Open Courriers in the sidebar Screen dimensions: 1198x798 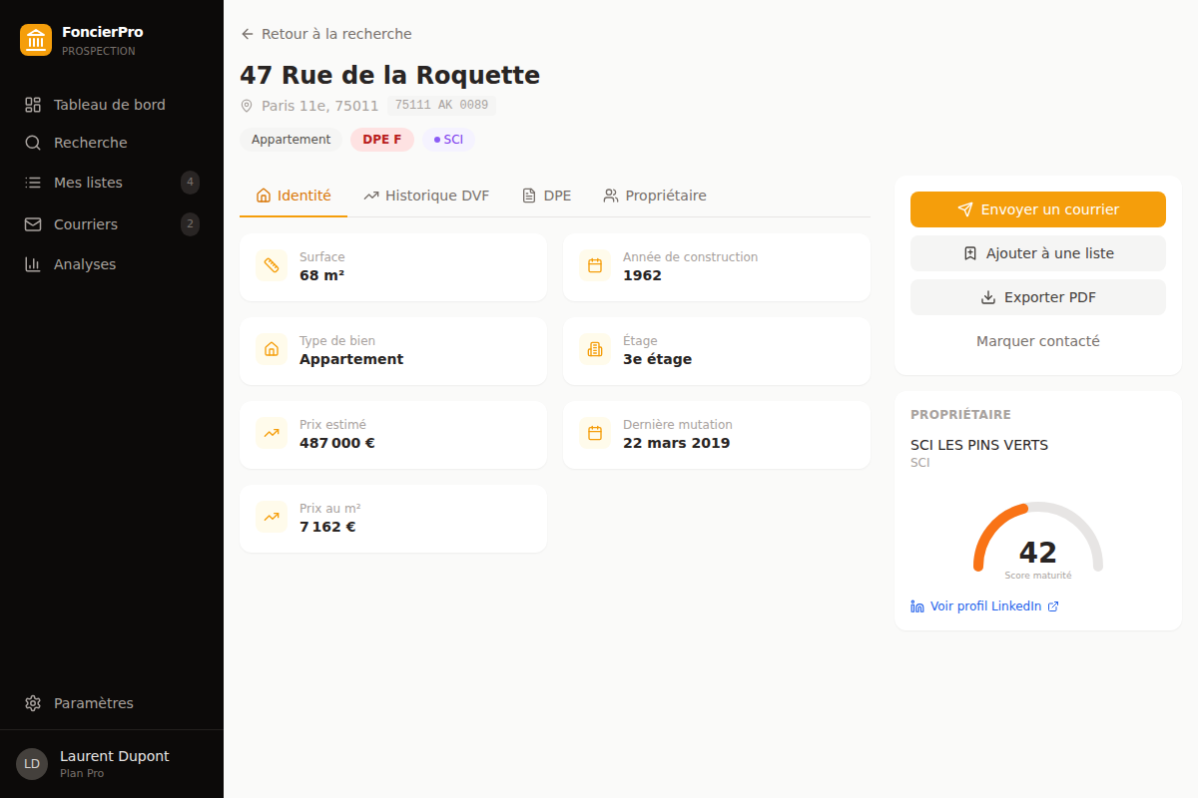(112, 224)
